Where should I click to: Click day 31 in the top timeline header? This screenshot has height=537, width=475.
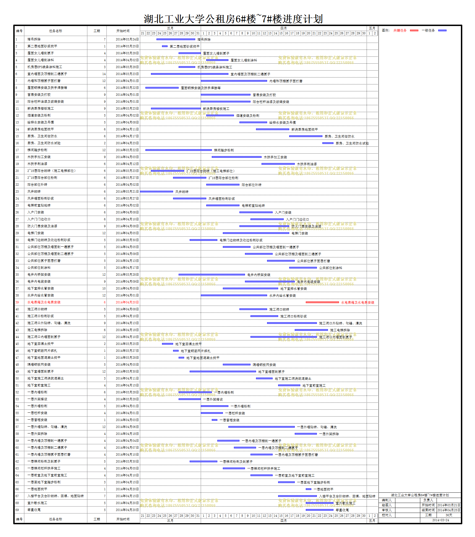pos(198,33)
